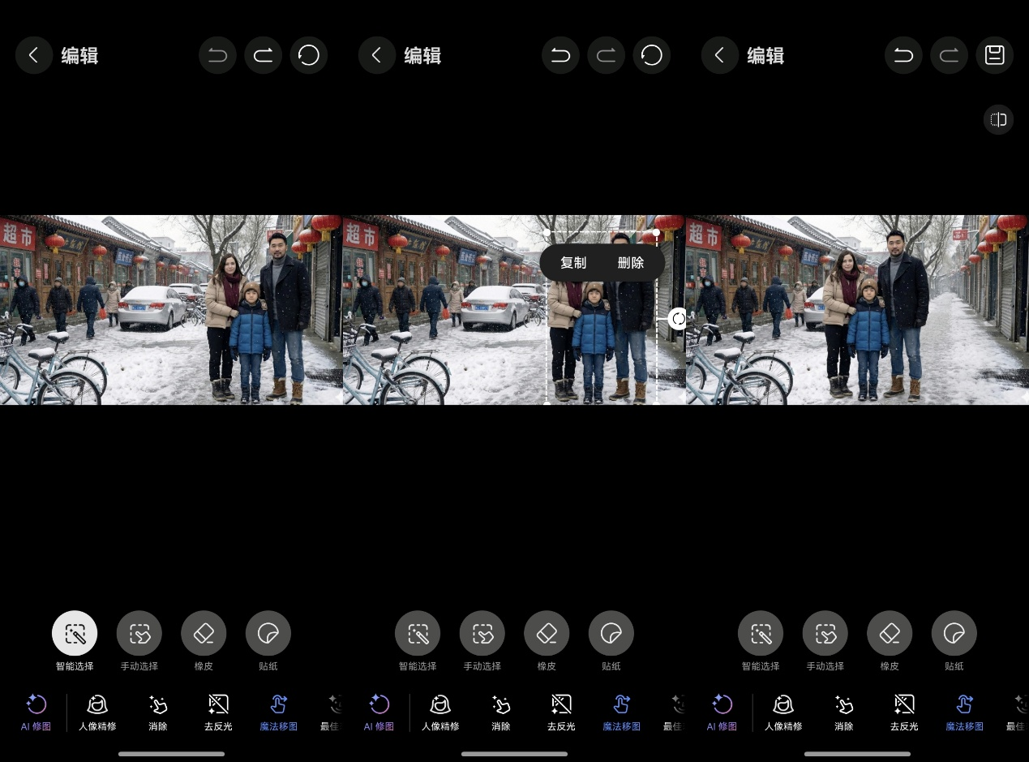Screen dimensions: 1029x762
Task: Click the undo arrow in the middle screen
Action: click(560, 55)
